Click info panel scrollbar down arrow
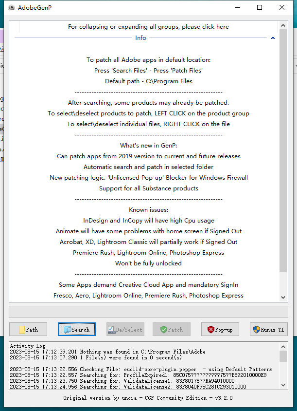The image size is (297, 411). pyautogui.click(x=283, y=297)
